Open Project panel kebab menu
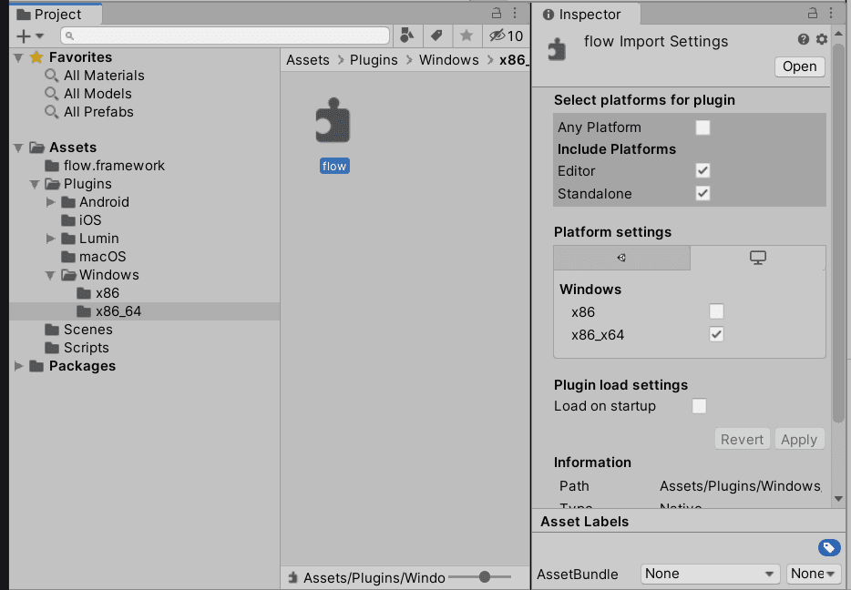This screenshot has width=851, height=590. pyautogui.click(x=515, y=13)
